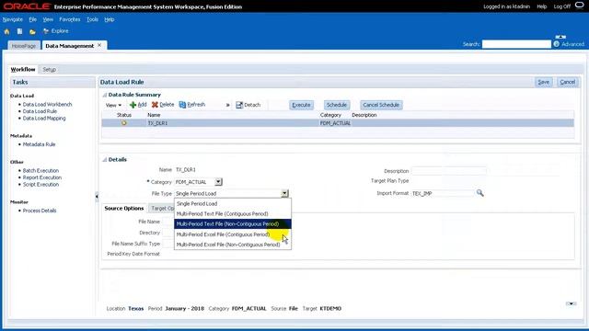Click the FDM_ACTUAL category cell

335,123
